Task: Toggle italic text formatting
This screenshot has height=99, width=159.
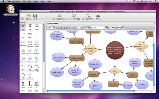Action: (72, 28)
